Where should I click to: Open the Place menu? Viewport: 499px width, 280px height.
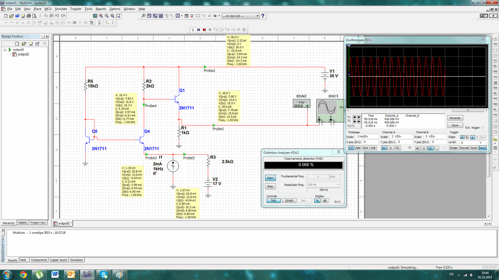(x=37, y=9)
